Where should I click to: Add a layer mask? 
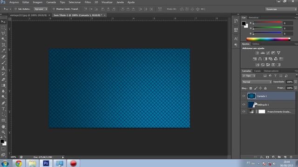(x=267, y=157)
